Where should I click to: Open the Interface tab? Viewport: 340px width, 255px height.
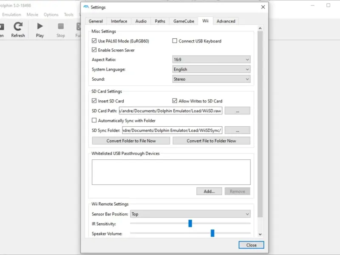point(119,21)
